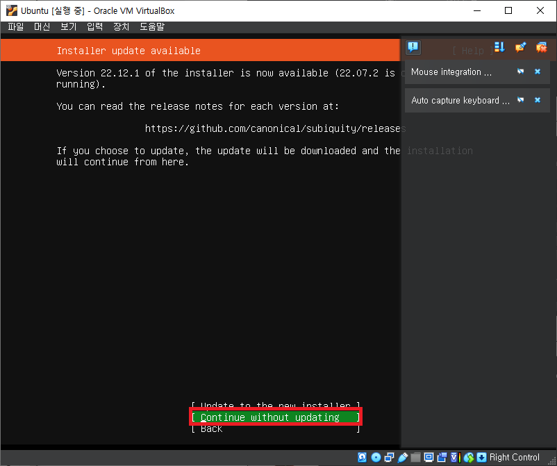Click the shared folders status icon
The height and width of the screenshot is (466, 557).
(415, 457)
